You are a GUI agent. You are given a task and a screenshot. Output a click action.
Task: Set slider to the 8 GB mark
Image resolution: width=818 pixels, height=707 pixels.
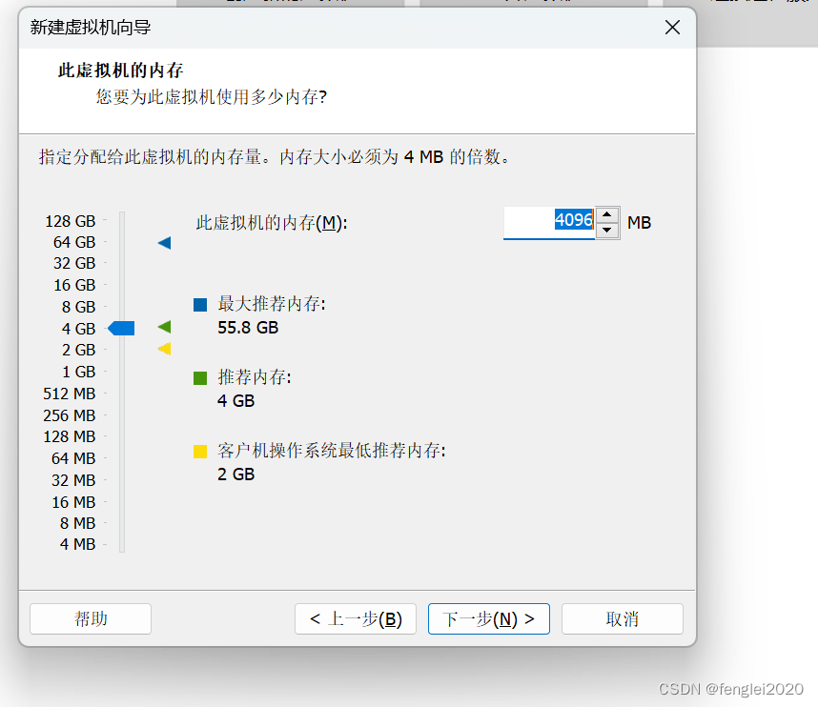(122, 307)
